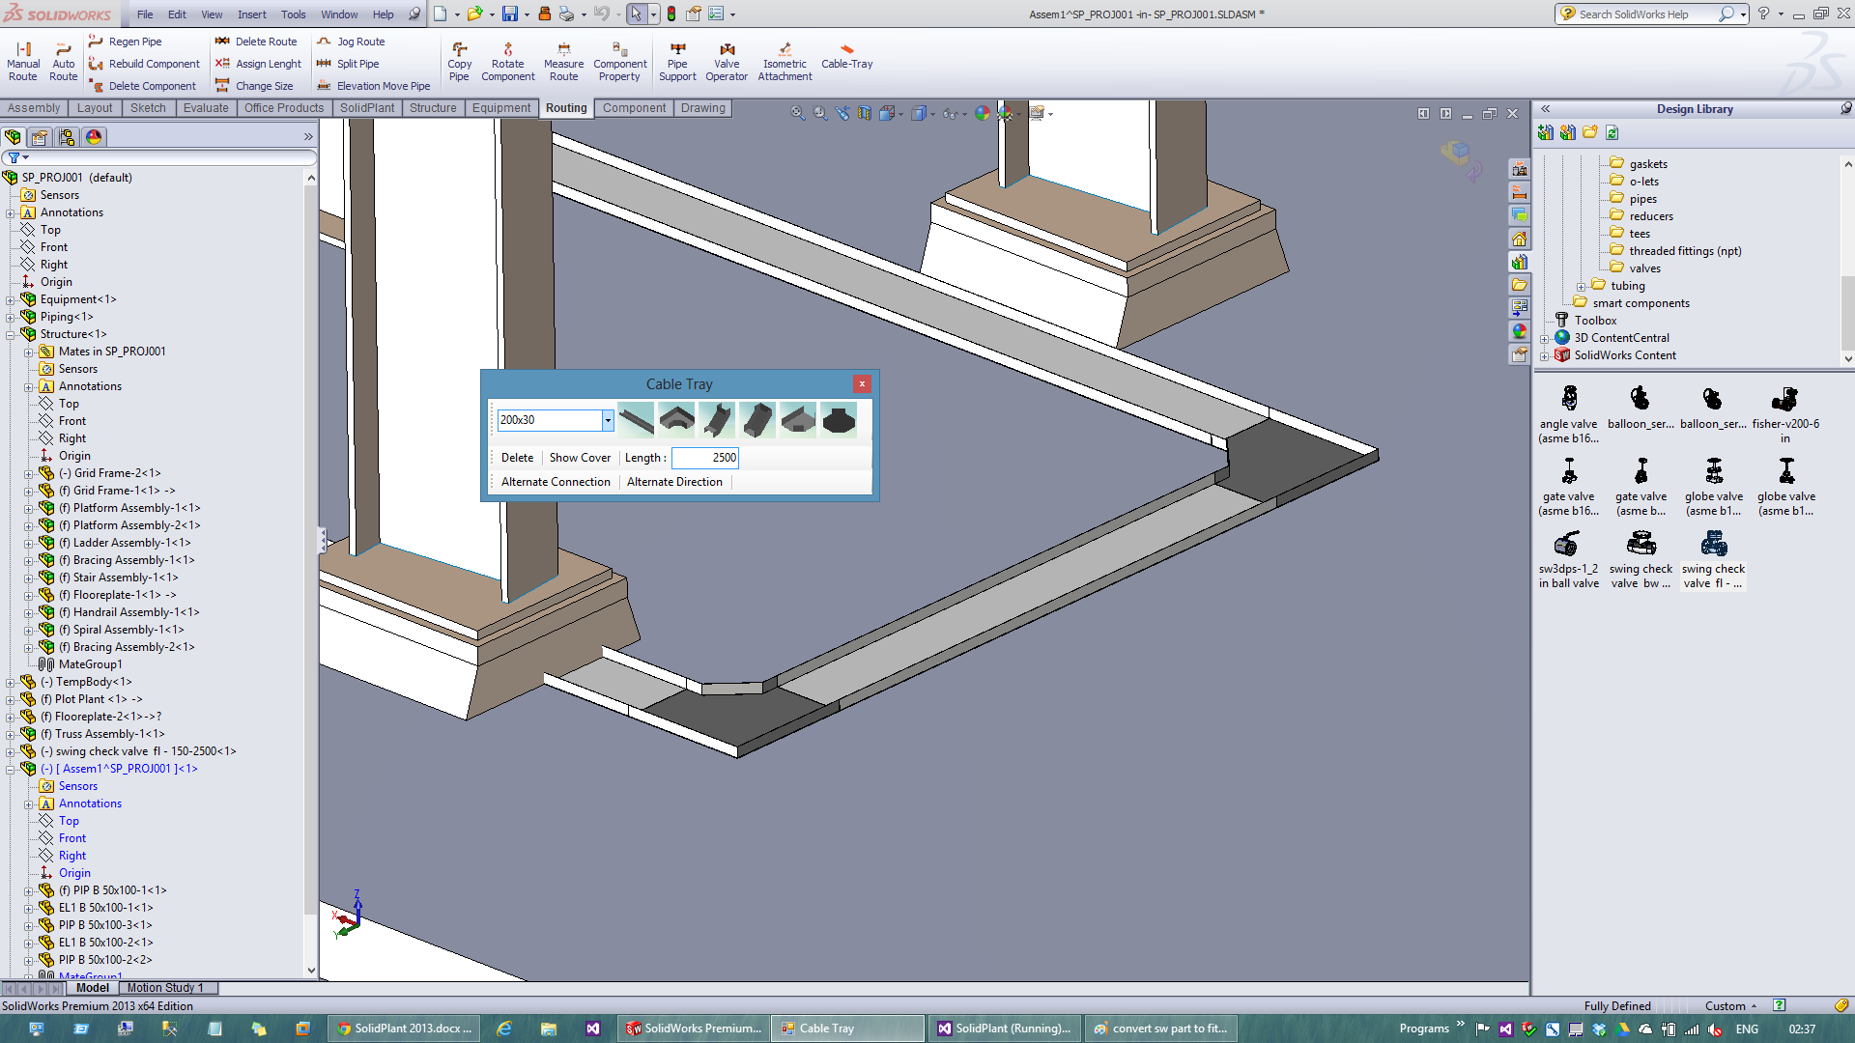Open the Appearances task pane tab
The height and width of the screenshot is (1043, 1855).
(x=1520, y=331)
